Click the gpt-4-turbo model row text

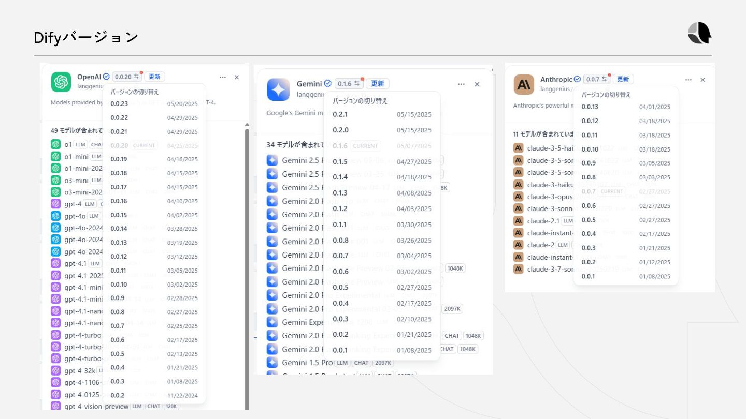tap(83, 335)
